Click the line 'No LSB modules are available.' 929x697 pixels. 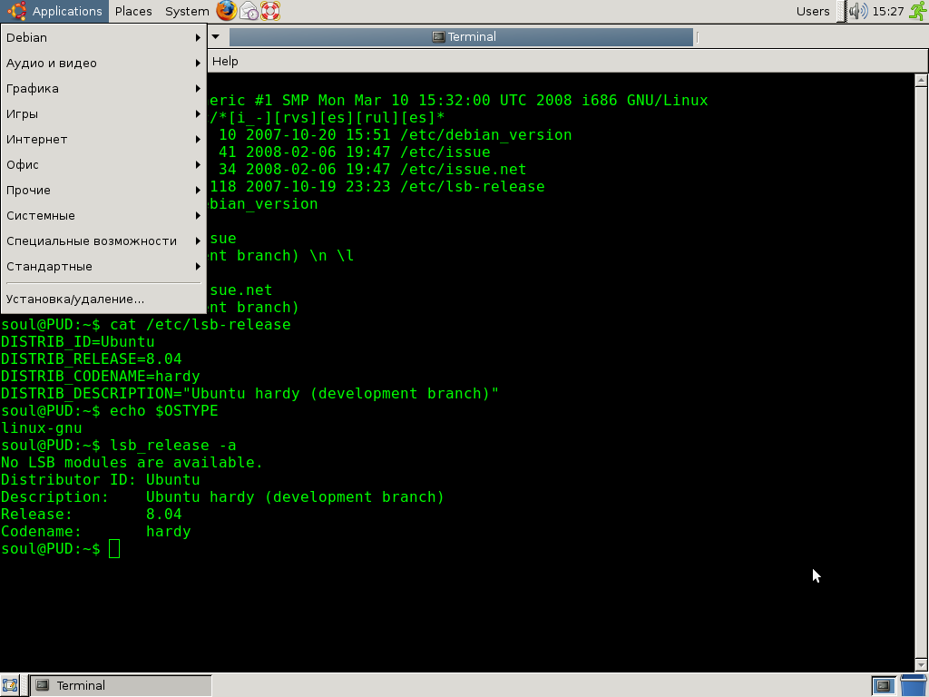click(x=132, y=462)
